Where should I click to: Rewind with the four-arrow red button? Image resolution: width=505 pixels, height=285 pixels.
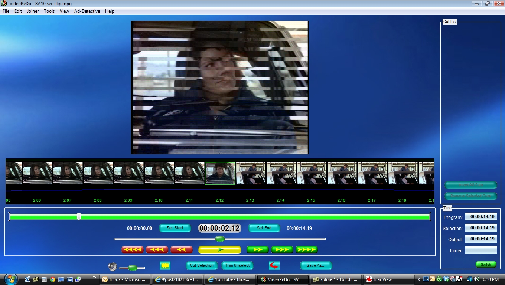pyautogui.click(x=133, y=250)
